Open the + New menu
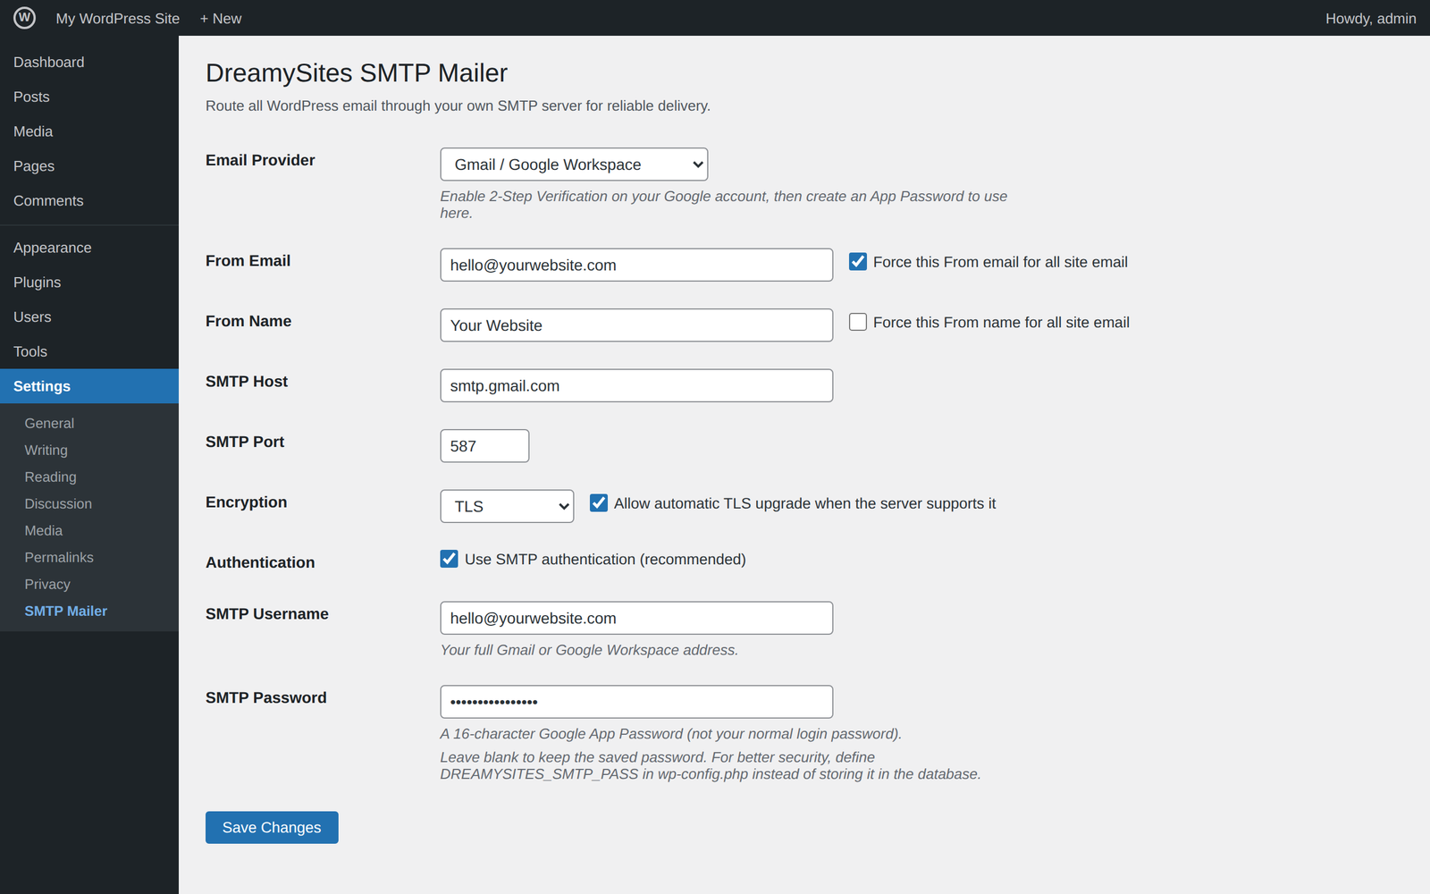Screen dimensions: 1430x894 pos(221,18)
